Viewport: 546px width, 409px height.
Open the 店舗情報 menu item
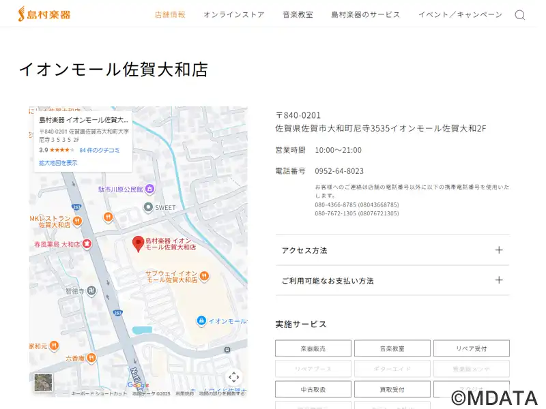click(170, 14)
